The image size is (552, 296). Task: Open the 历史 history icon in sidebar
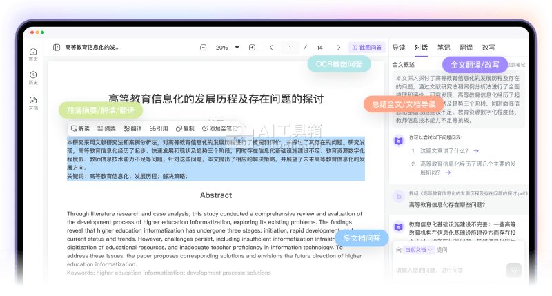(x=33, y=77)
